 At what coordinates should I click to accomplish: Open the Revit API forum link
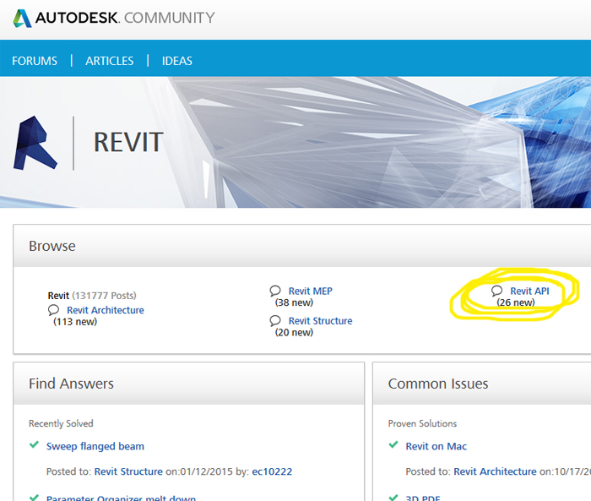[x=529, y=291]
